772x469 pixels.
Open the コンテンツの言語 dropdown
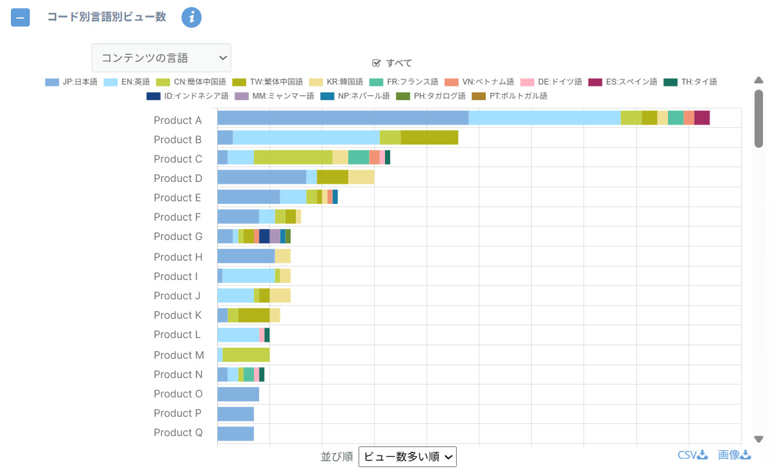click(x=162, y=58)
